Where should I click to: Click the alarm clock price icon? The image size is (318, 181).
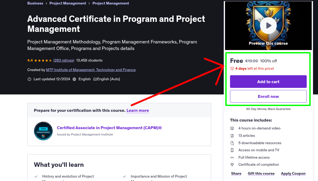coord(232,68)
